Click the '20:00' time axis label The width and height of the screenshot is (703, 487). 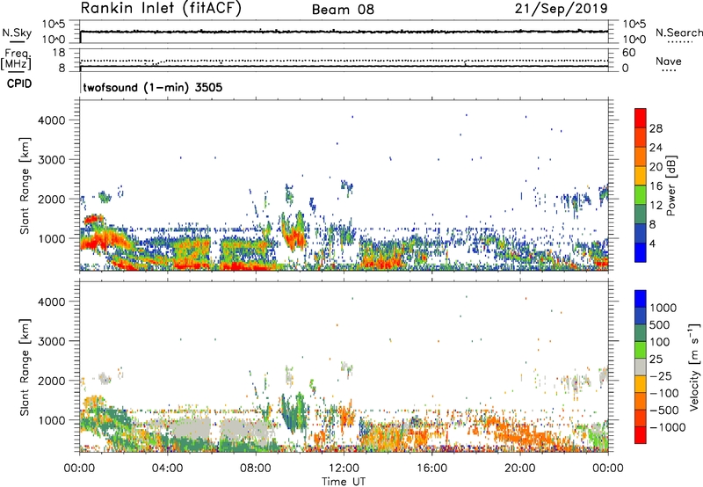[520, 469]
